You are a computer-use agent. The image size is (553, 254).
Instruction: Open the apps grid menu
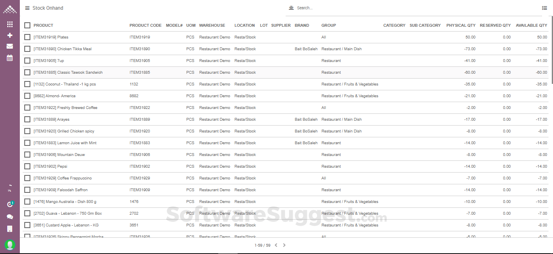pos(10,24)
